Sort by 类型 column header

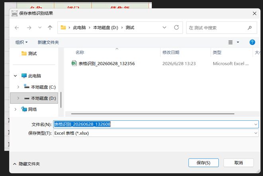(217, 52)
